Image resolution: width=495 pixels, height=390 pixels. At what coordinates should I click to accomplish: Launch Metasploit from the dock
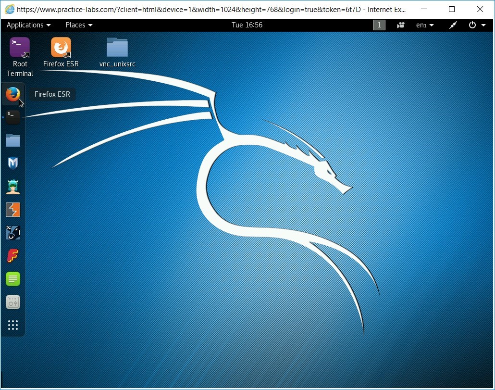13,164
